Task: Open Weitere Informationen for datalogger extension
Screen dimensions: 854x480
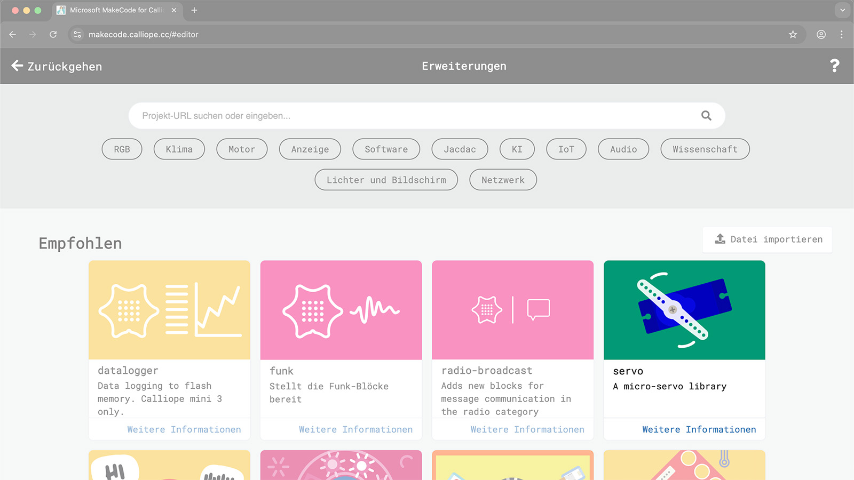Action: click(184, 429)
